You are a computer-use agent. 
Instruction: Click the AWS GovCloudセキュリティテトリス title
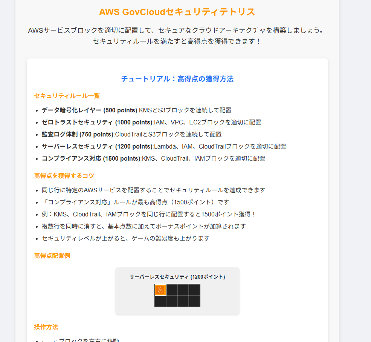coord(177,12)
